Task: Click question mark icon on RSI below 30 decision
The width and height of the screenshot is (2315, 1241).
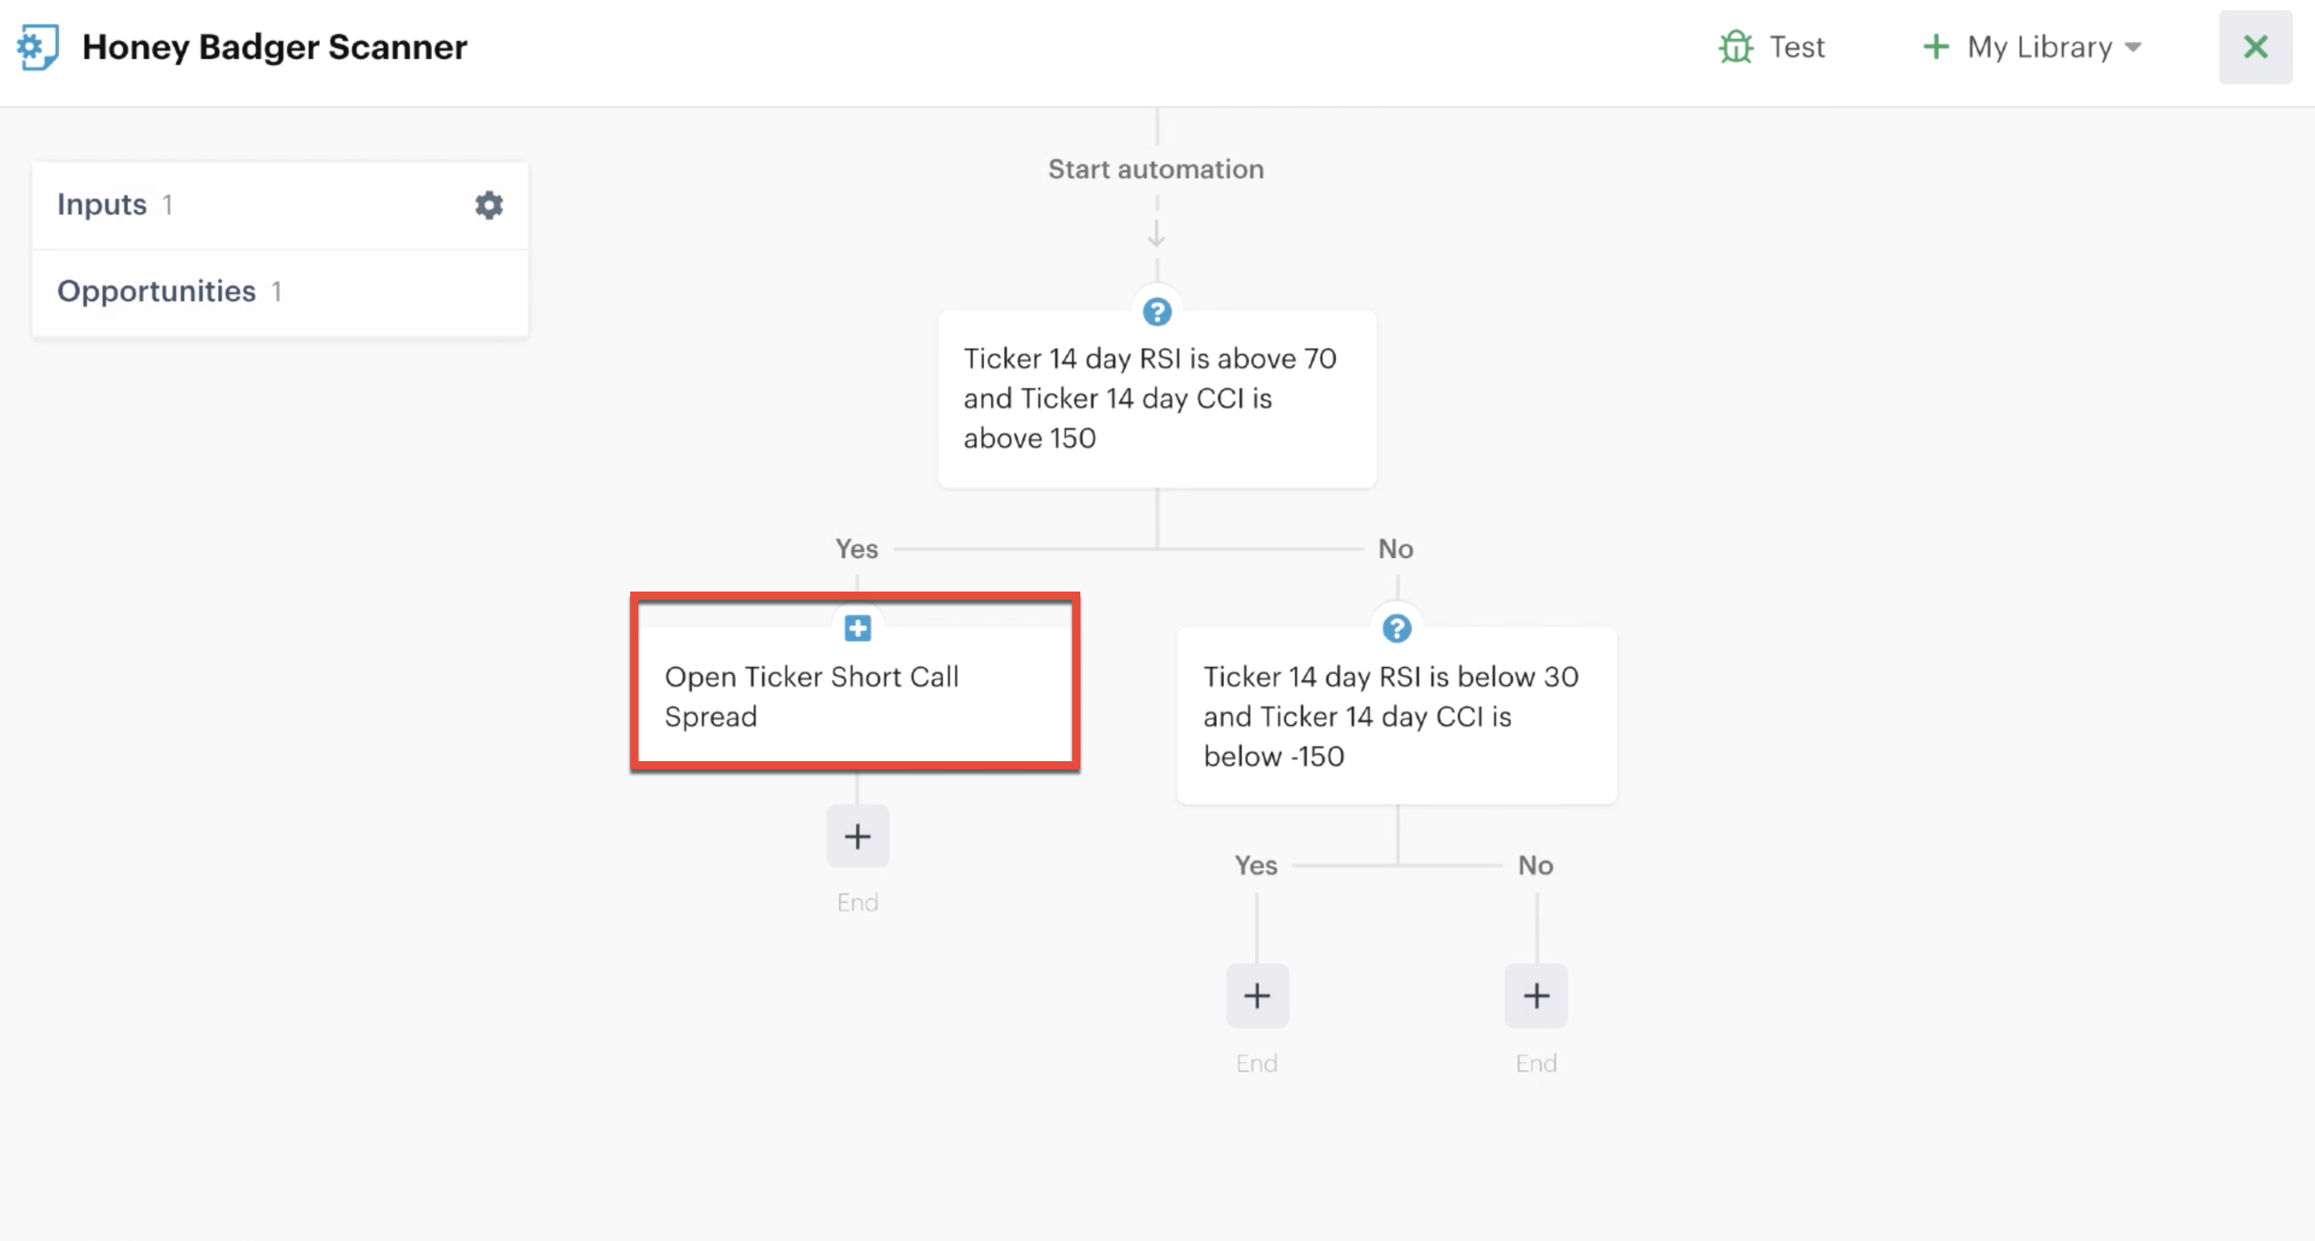Action: tap(1396, 629)
